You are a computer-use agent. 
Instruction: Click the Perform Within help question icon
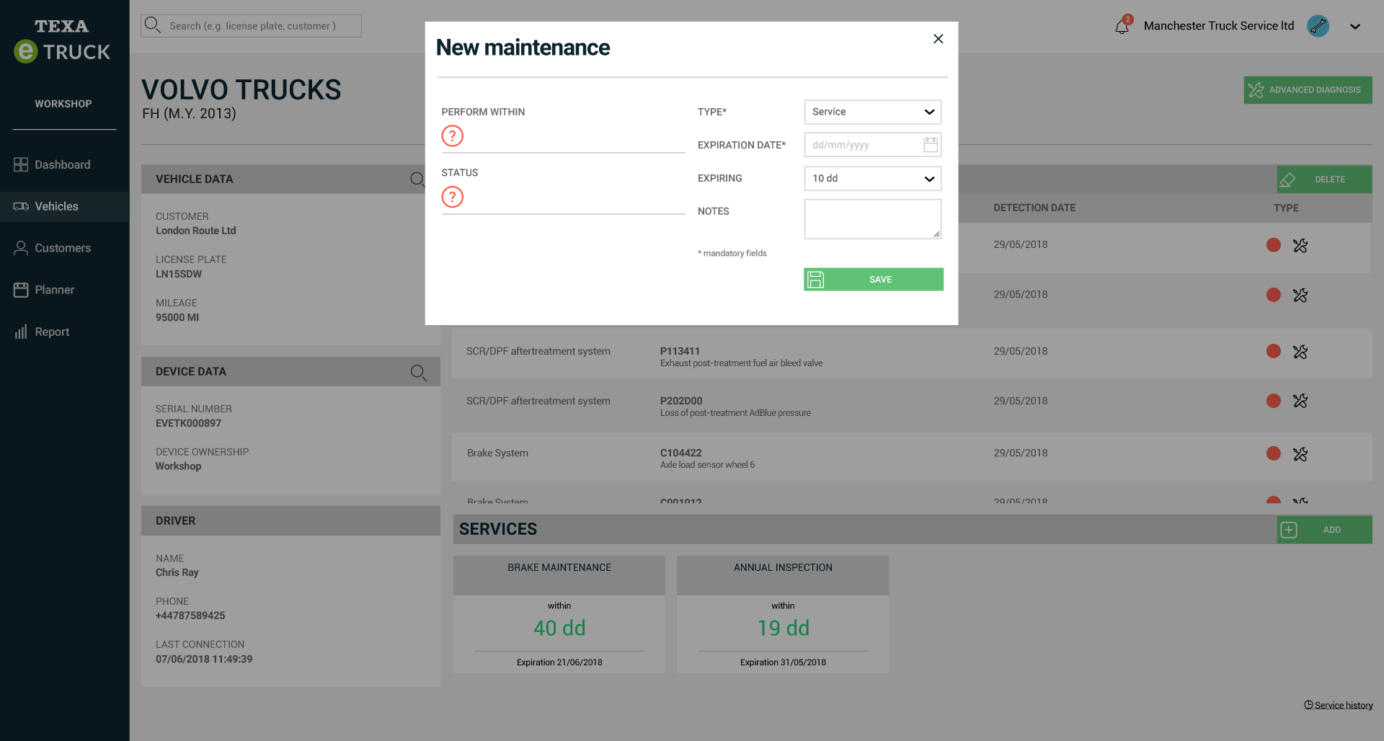tap(452, 136)
